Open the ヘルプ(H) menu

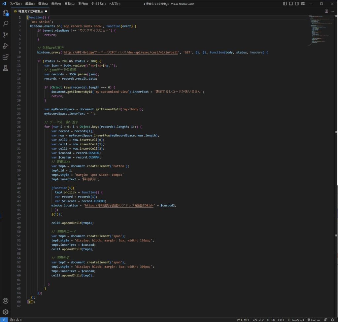115,4
